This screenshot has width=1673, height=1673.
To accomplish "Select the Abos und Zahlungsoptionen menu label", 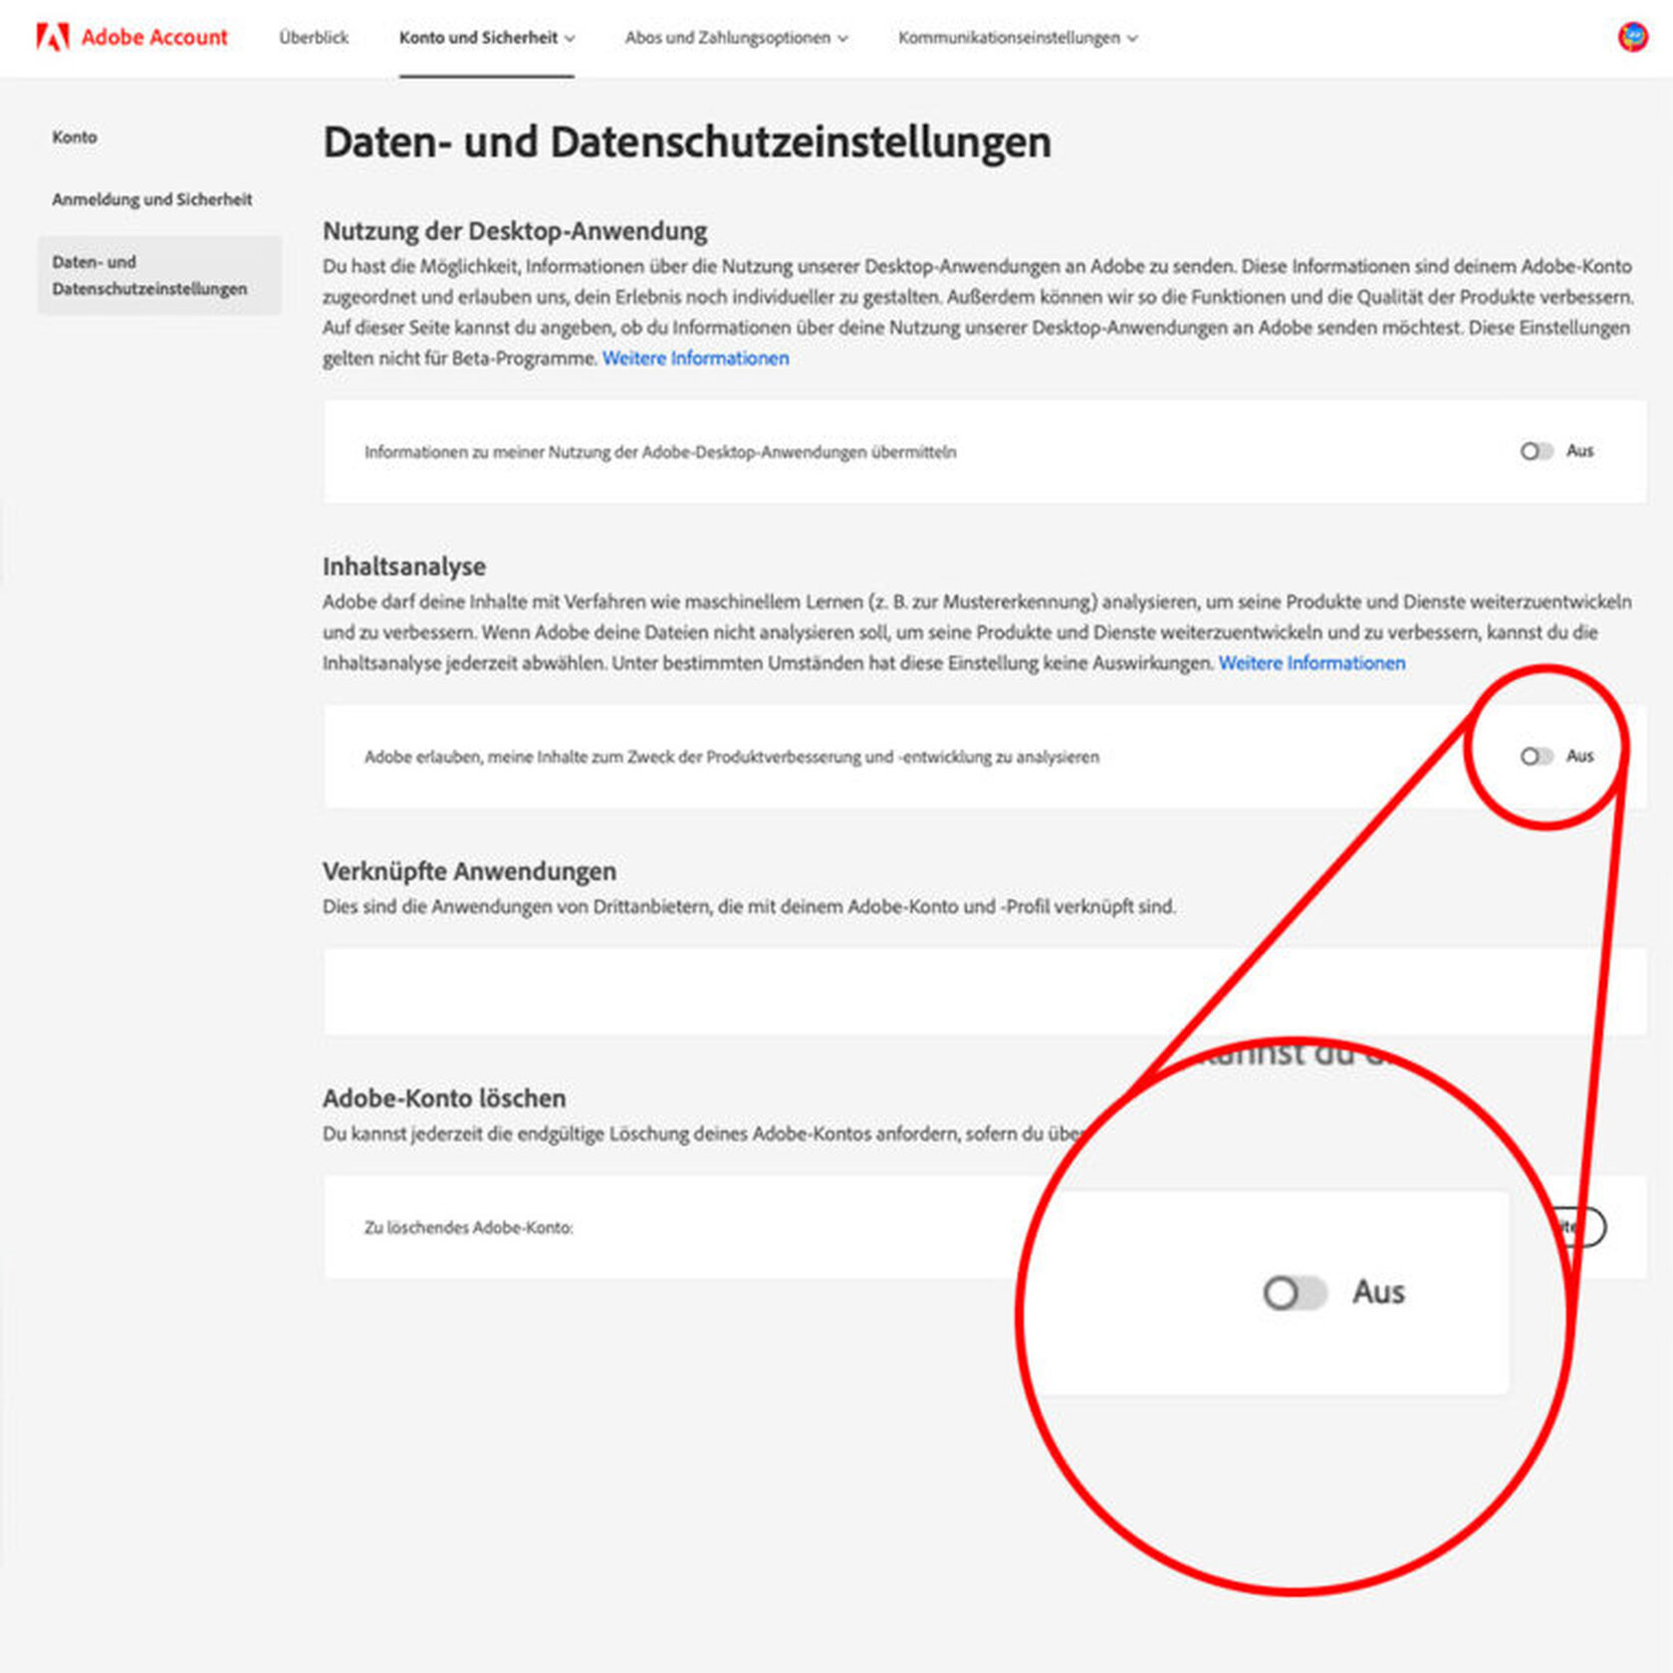I will (727, 38).
